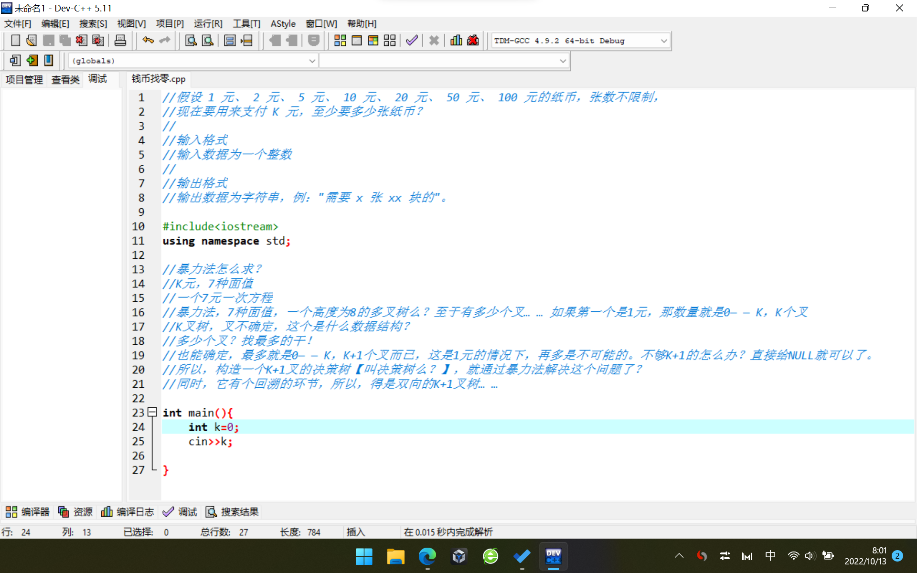This screenshot has height=573, width=917.
Task: Click the Print toolbar icon
Action: coord(120,41)
